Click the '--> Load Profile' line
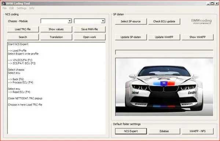220x141 pixels. coord(17,51)
